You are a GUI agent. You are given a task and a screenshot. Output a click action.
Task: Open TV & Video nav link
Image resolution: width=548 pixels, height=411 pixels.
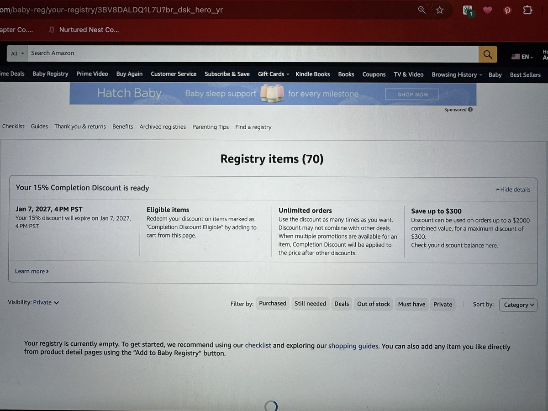click(408, 74)
